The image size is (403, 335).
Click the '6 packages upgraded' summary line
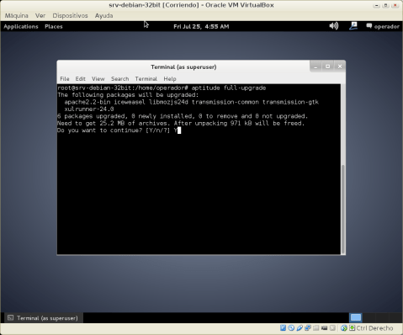point(183,116)
